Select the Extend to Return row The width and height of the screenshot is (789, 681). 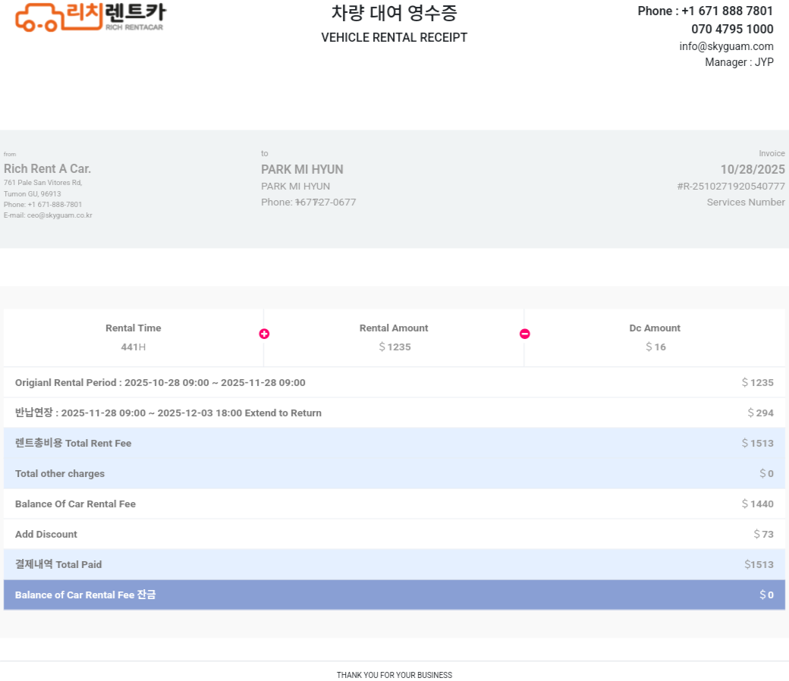(394, 413)
